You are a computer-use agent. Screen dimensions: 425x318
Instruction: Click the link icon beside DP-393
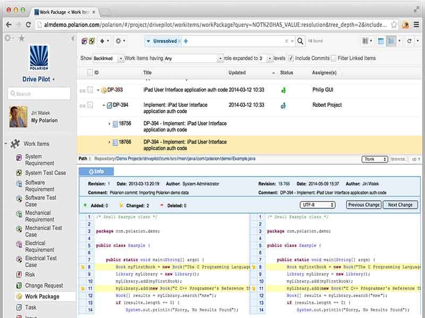(x=82, y=90)
